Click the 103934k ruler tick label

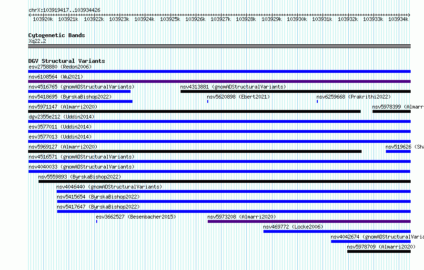[398, 19]
